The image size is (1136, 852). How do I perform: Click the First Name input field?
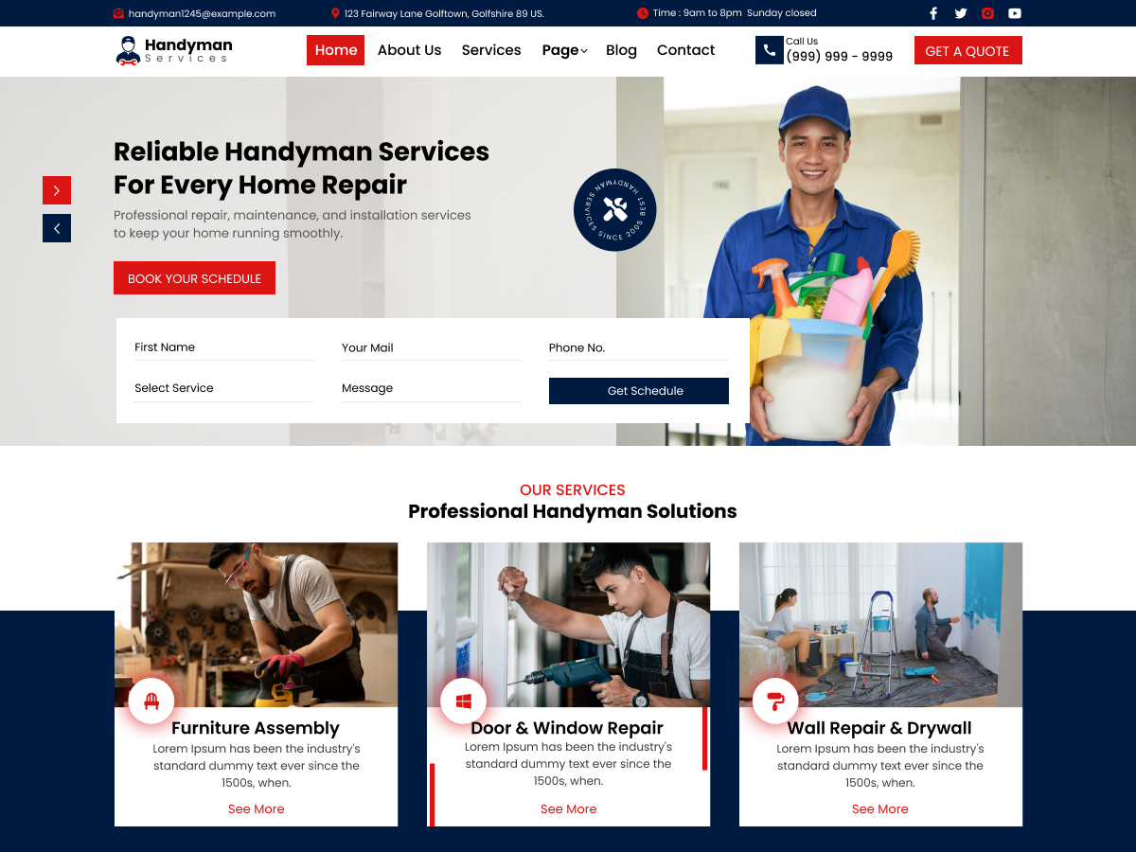pos(223,347)
